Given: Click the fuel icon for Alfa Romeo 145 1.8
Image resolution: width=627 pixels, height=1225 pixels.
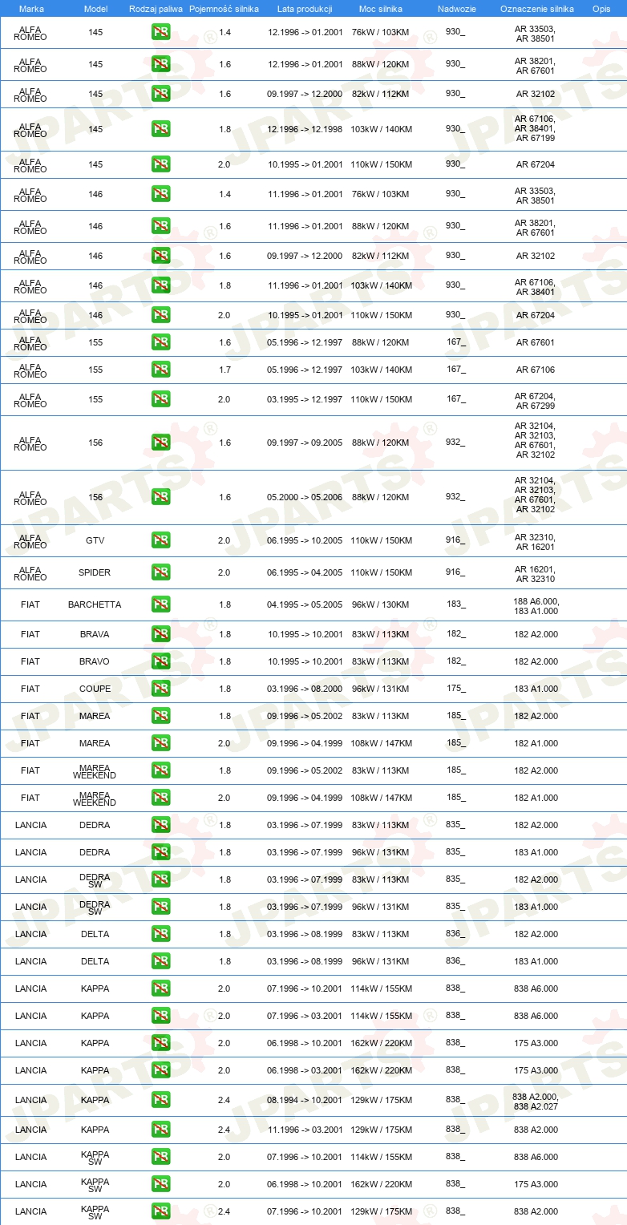Looking at the screenshot, I should tap(160, 128).
